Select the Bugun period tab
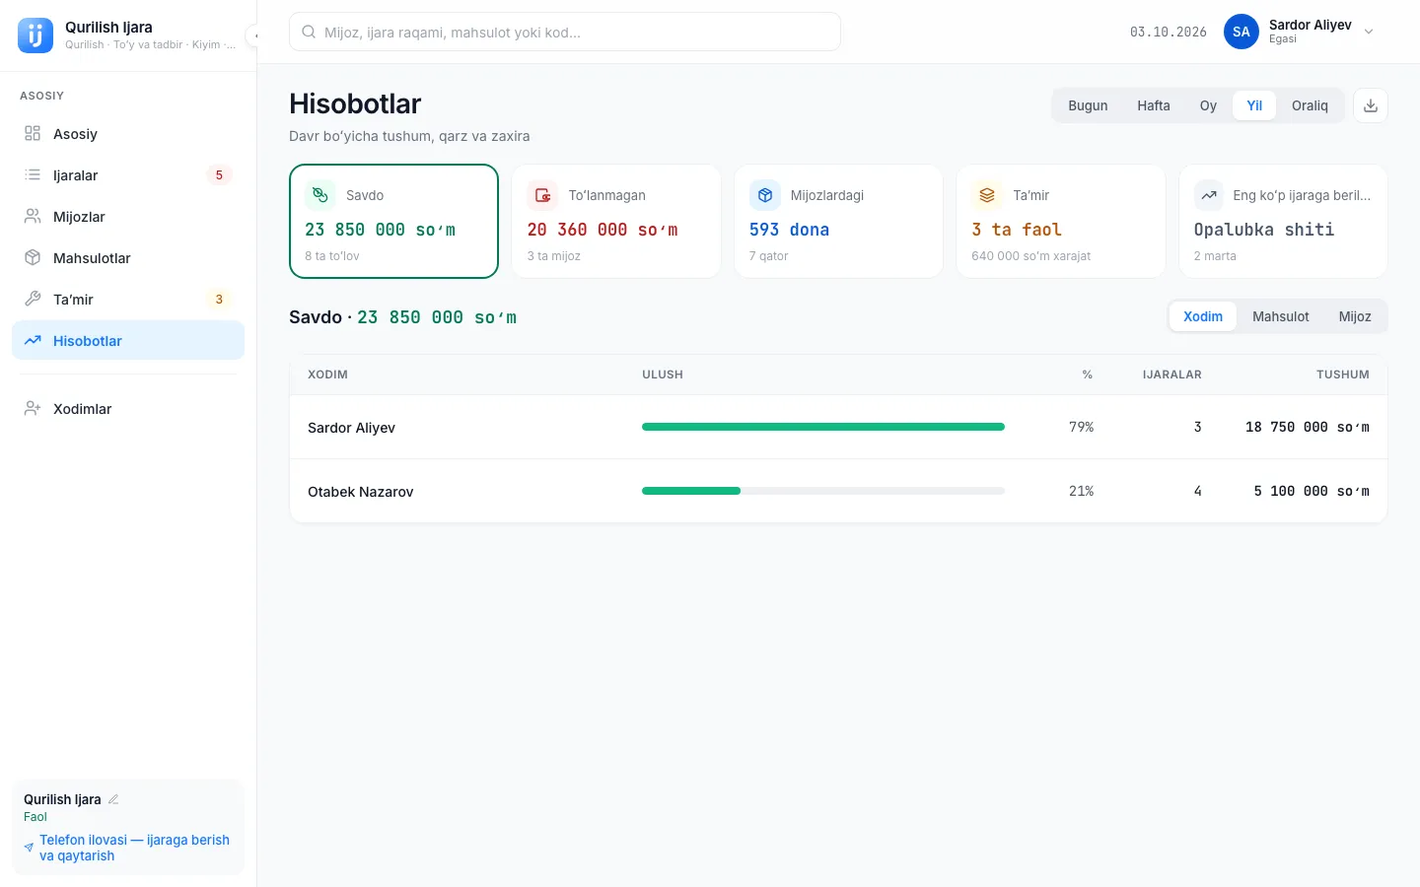 coord(1088,105)
